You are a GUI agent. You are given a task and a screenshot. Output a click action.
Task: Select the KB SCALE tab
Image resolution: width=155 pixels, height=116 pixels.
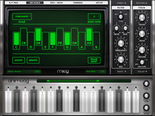point(35,3)
